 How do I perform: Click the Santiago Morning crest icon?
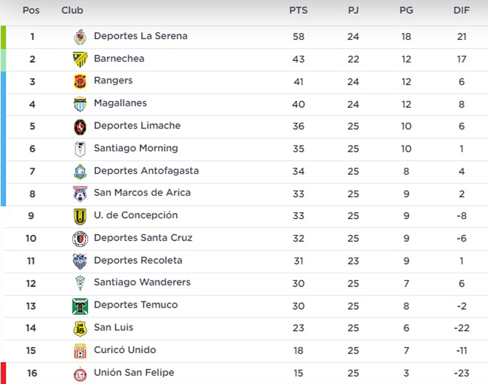80,149
